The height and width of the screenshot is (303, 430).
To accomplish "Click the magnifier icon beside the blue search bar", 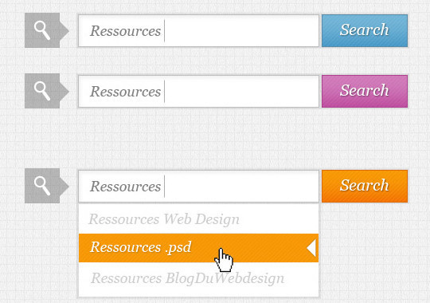I will (42, 30).
